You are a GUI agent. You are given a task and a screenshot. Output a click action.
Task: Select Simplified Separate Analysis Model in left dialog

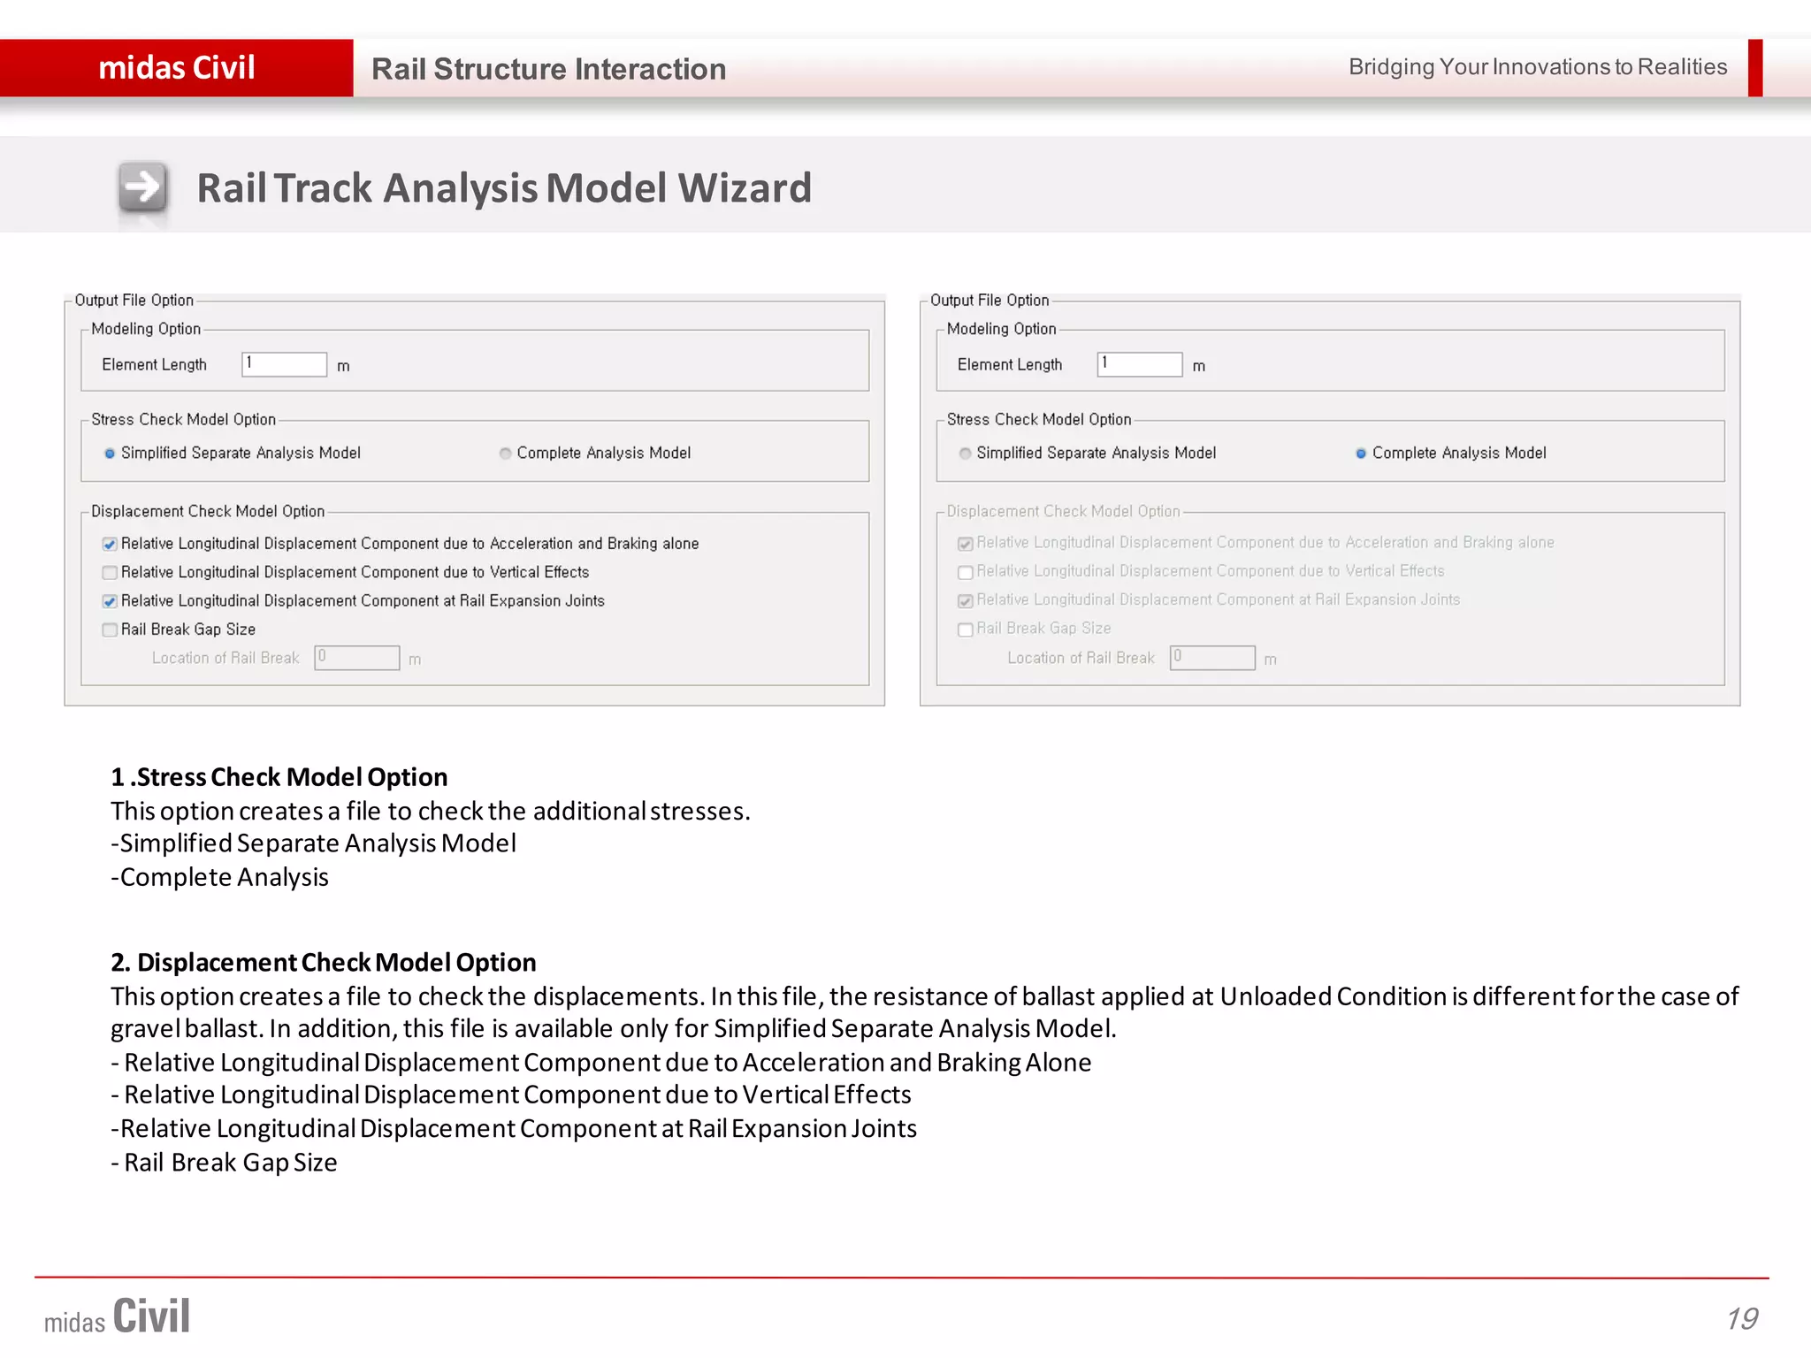point(110,454)
